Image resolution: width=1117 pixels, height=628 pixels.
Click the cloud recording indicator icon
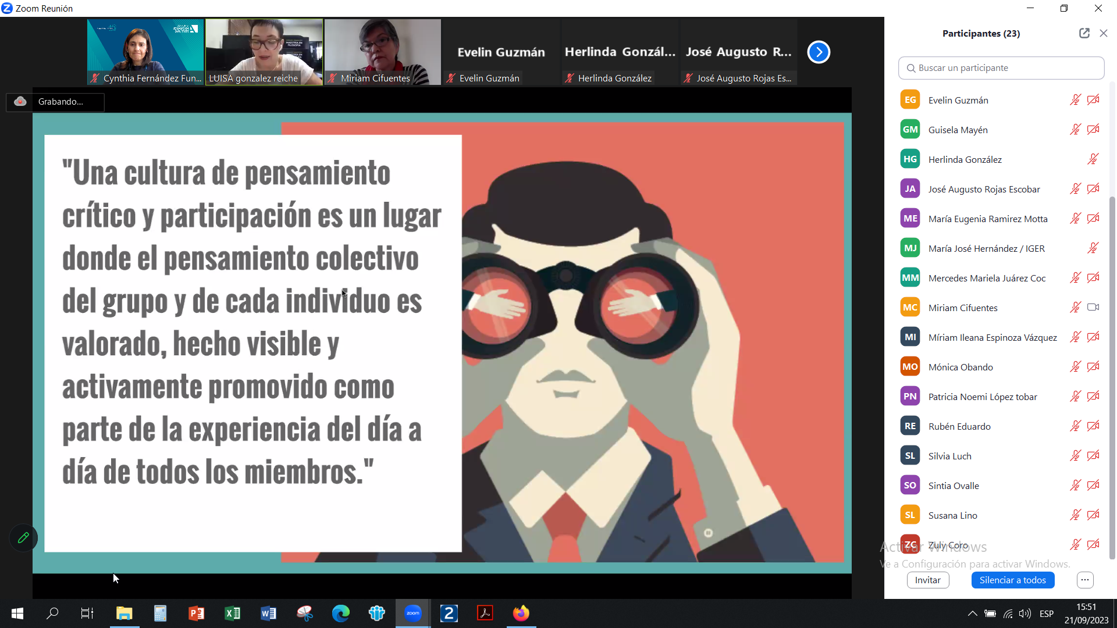20,102
